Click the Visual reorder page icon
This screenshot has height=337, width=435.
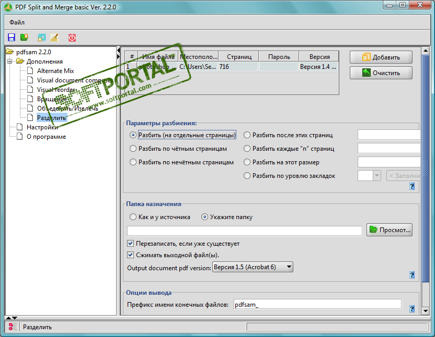(x=30, y=89)
